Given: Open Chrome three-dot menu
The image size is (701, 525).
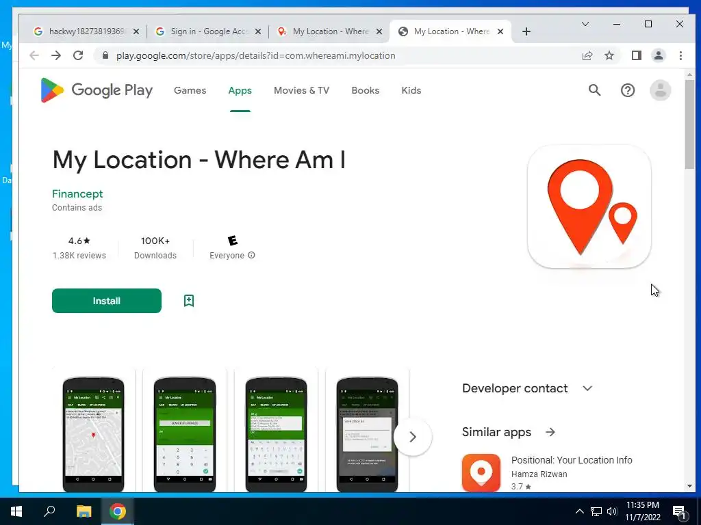Looking at the screenshot, I should click(x=680, y=55).
